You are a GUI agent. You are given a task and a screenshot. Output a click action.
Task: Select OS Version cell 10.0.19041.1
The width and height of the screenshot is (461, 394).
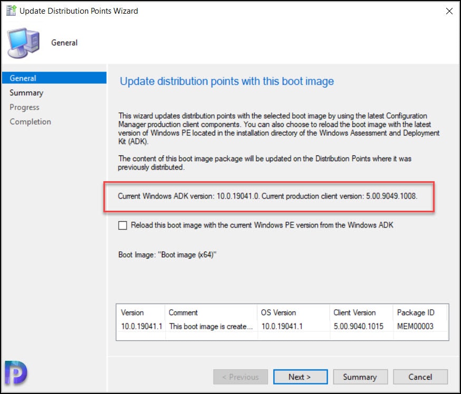(282, 326)
